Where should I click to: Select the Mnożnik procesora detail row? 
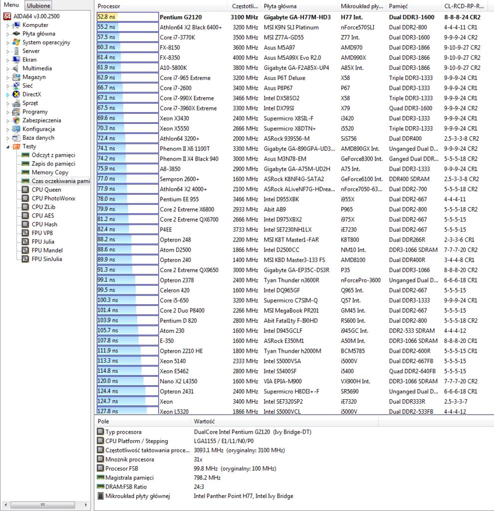pos(294,459)
